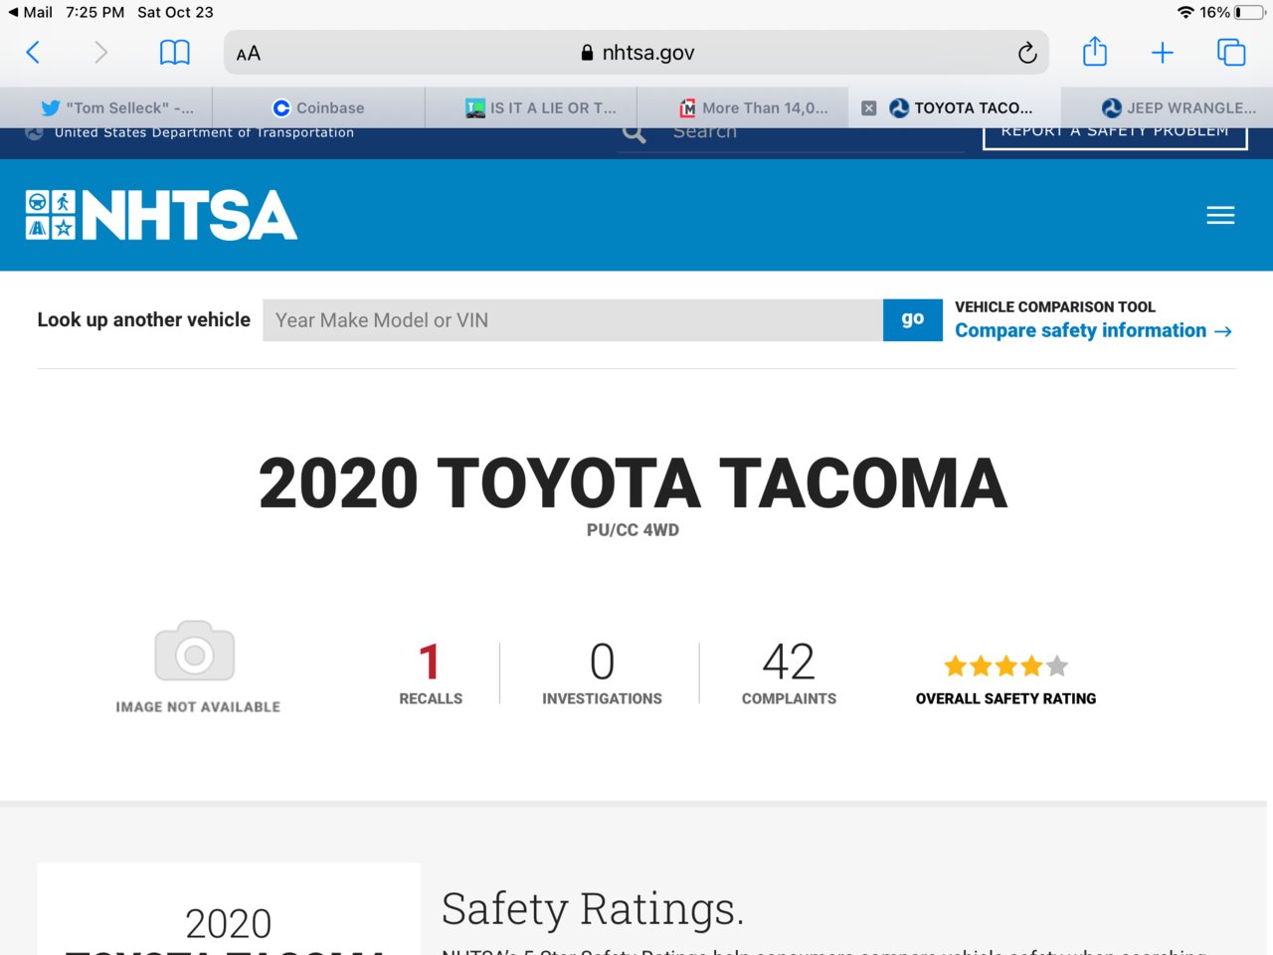Show all tabs overview
Image resolution: width=1273 pixels, height=955 pixels.
pos(1231,53)
